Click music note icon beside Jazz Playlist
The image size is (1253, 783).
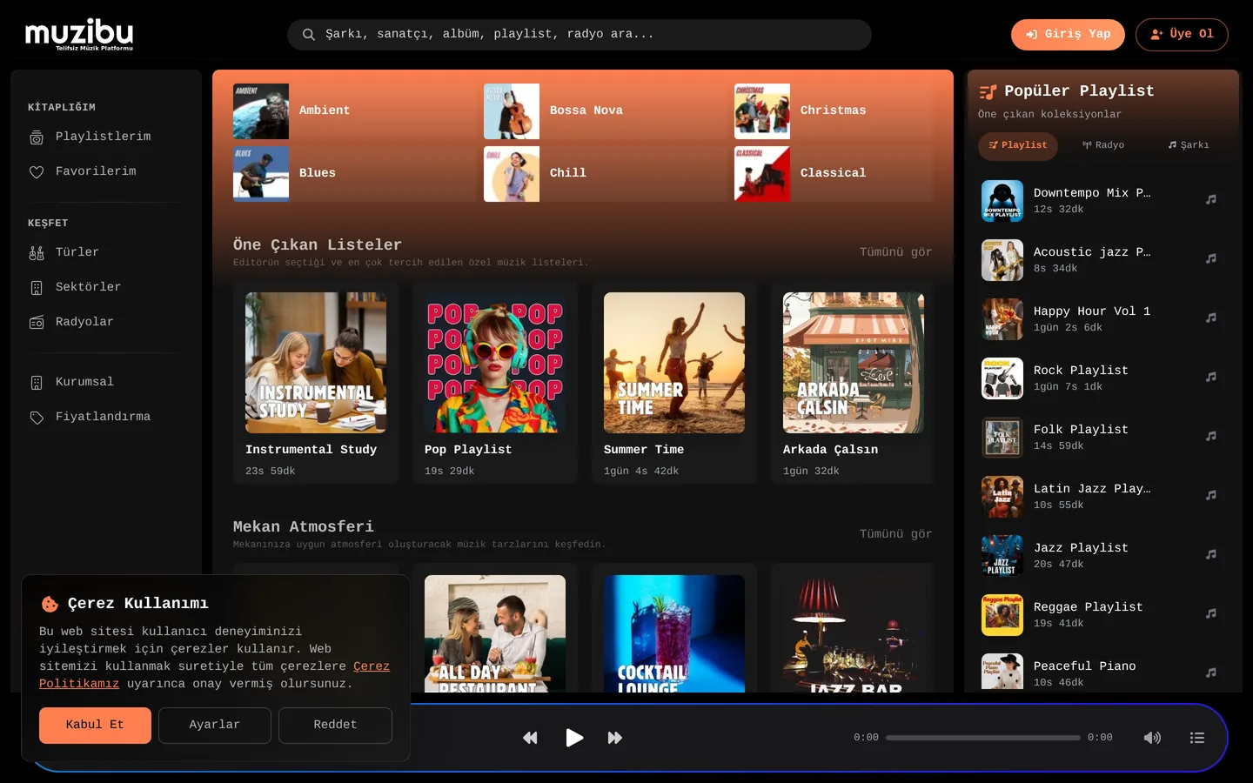click(1211, 554)
